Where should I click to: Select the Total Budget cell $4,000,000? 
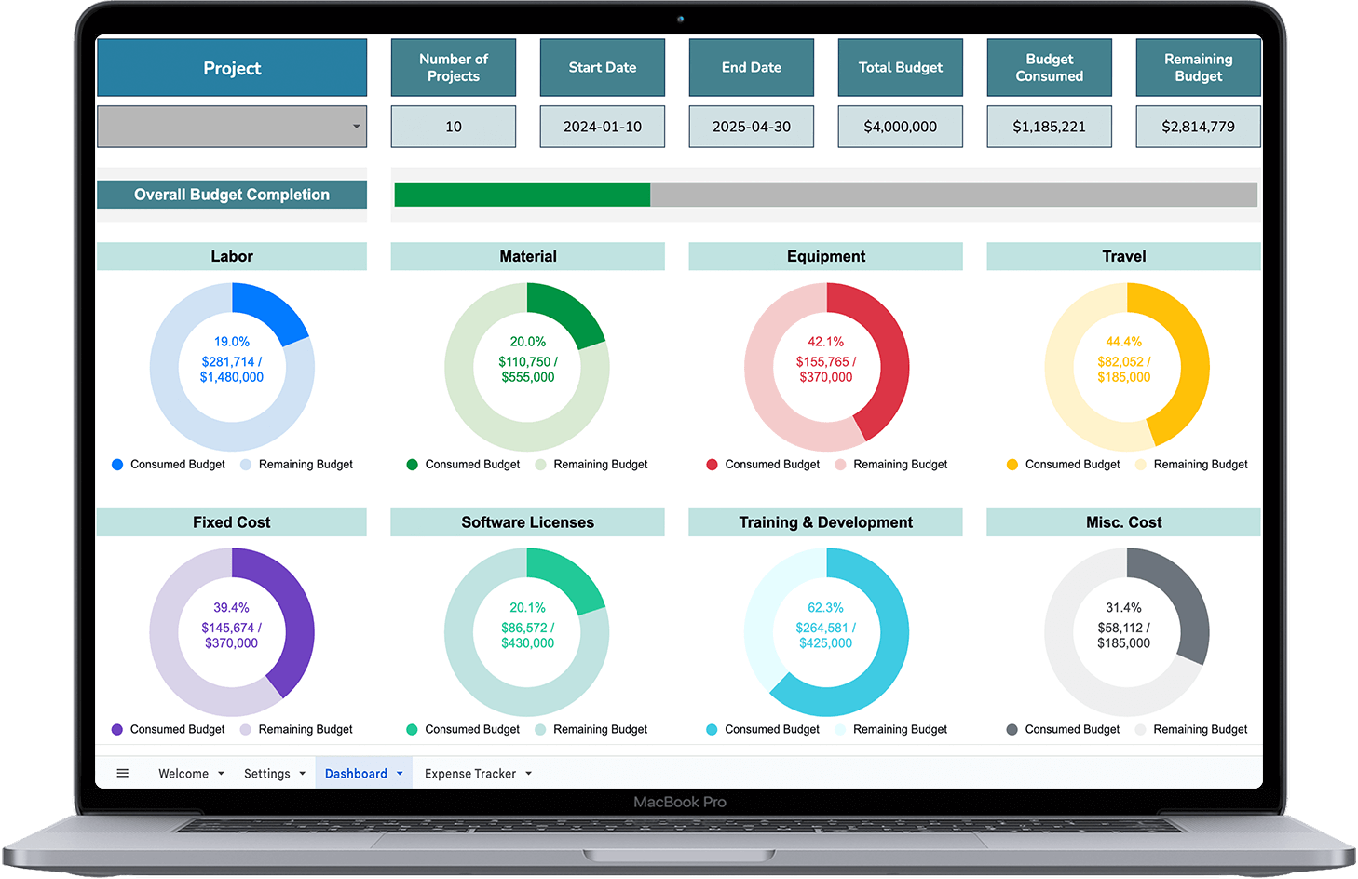pos(901,127)
